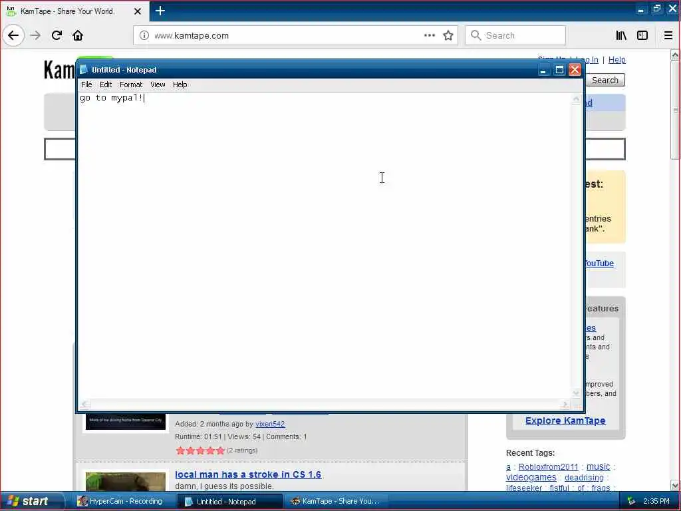
Task: Close the Untitled - Notepad window
Action: [575, 69]
